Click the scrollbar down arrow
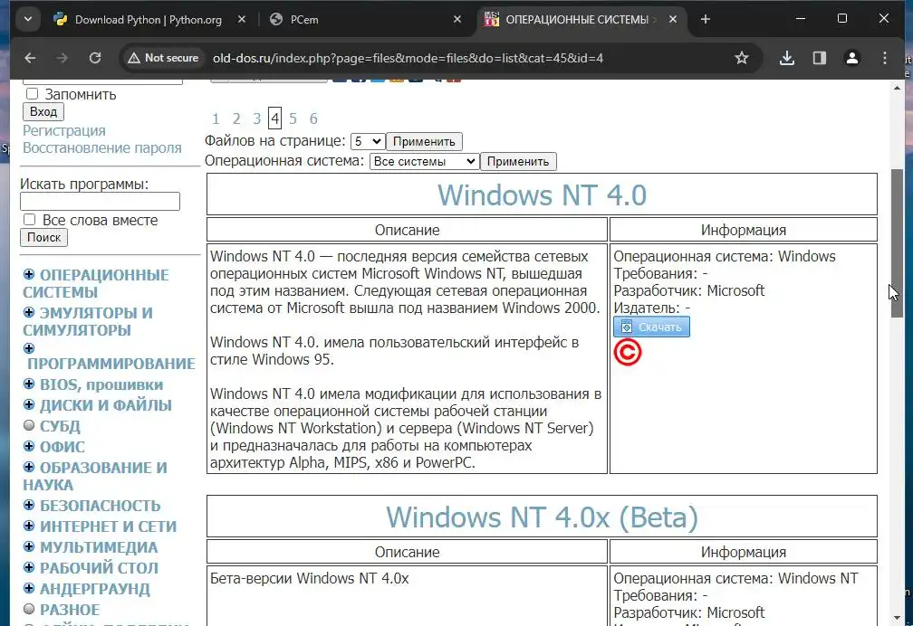 [897, 618]
